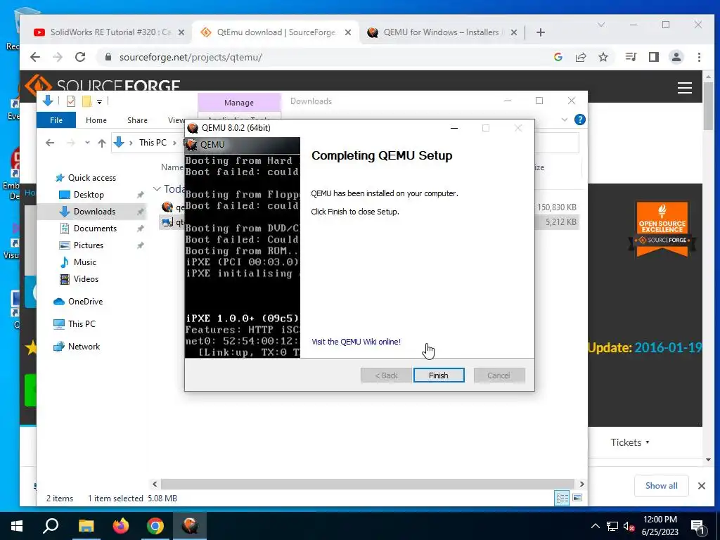Click This PC in the breadcrumb path
Image resolution: width=720 pixels, height=540 pixels.
click(x=153, y=142)
